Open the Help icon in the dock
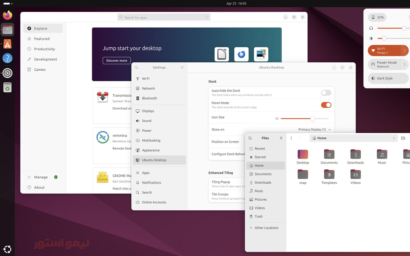The width and height of the screenshot is (410, 256). 7,58
